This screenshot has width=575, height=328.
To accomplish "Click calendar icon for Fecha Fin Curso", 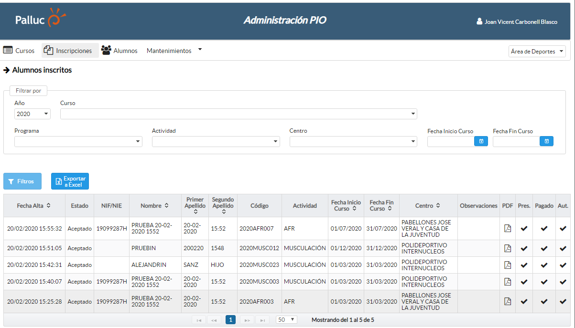I will [546, 141].
